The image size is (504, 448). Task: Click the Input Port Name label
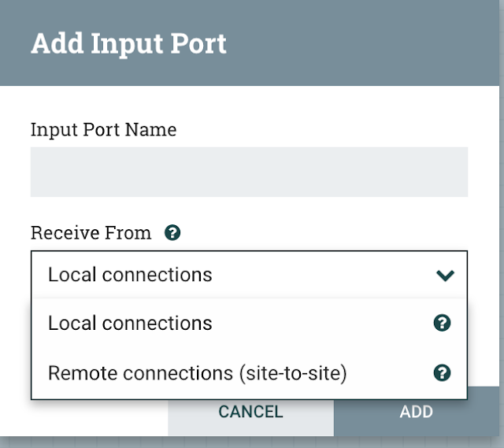click(103, 130)
